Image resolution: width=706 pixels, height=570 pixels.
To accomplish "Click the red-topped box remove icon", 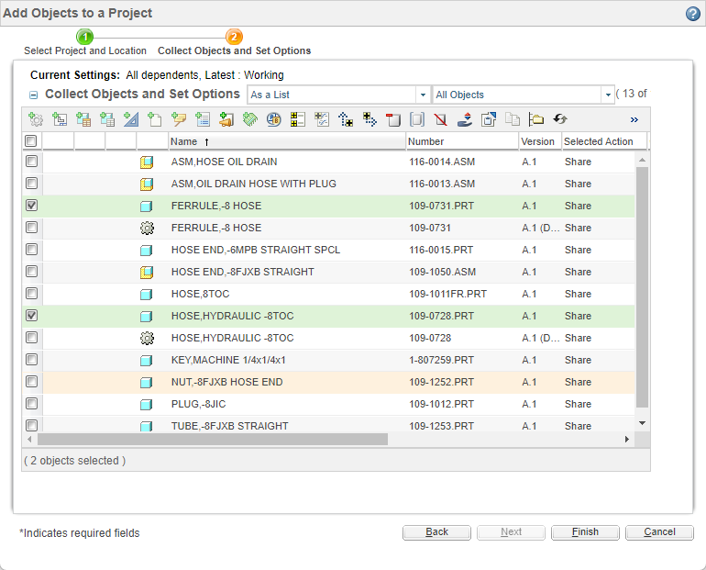I will tap(393, 119).
